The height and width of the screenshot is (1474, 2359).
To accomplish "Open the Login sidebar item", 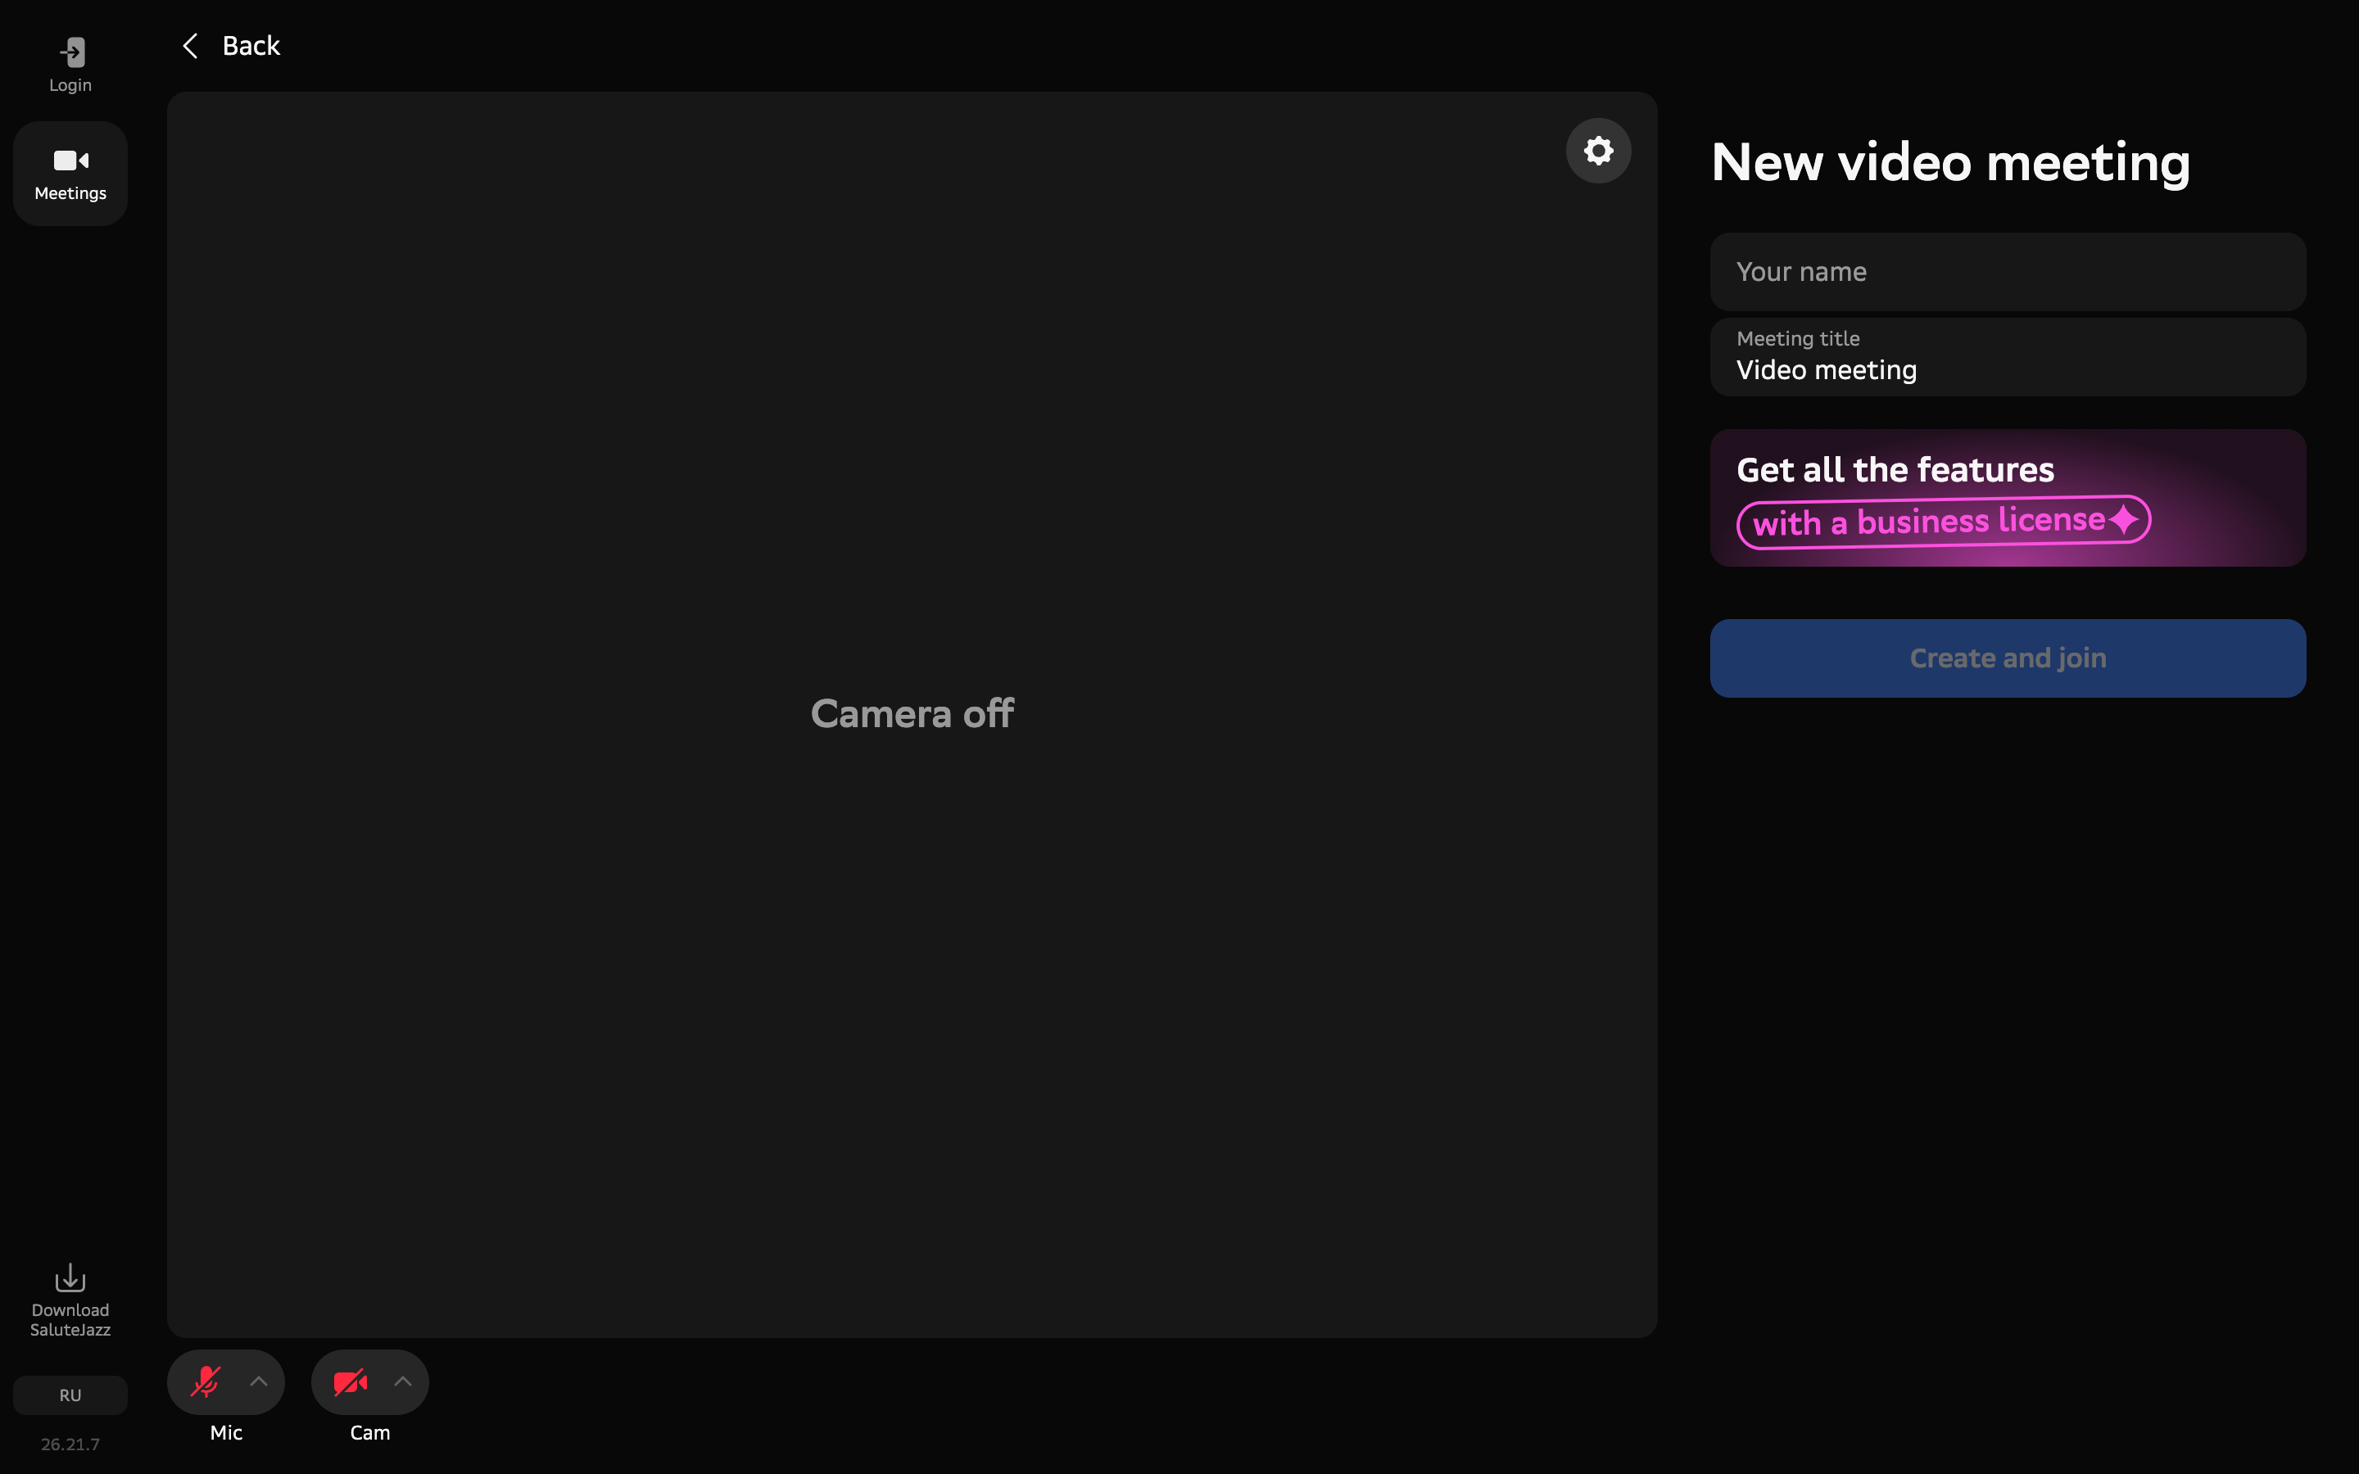I will (x=70, y=65).
